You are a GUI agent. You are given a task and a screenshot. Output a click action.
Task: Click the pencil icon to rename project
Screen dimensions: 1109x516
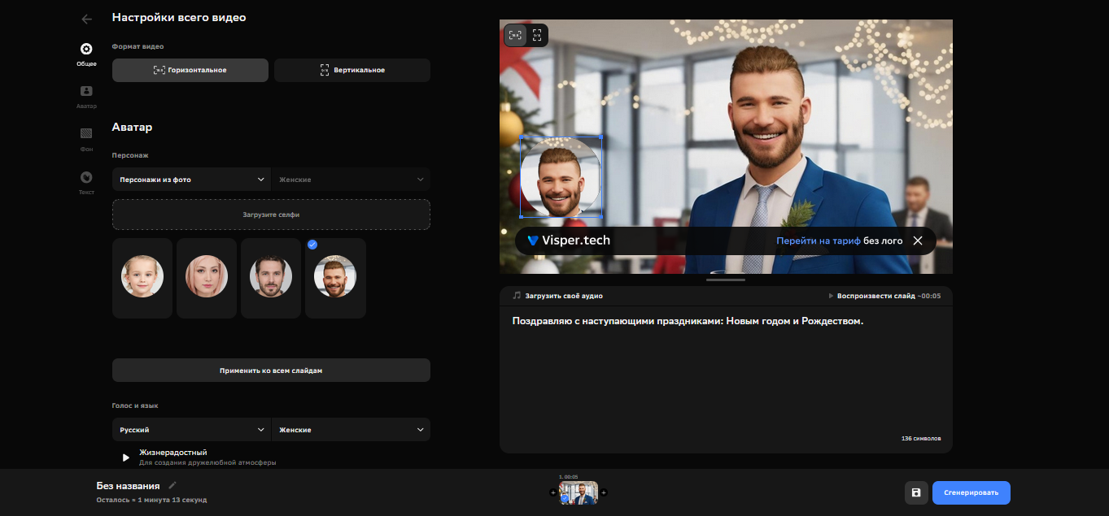point(172,486)
